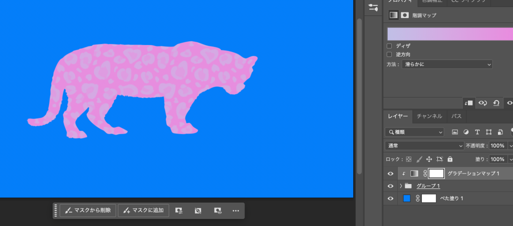Switch to the パス tab
The height and width of the screenshot is (226, 513).
[456, 116]
